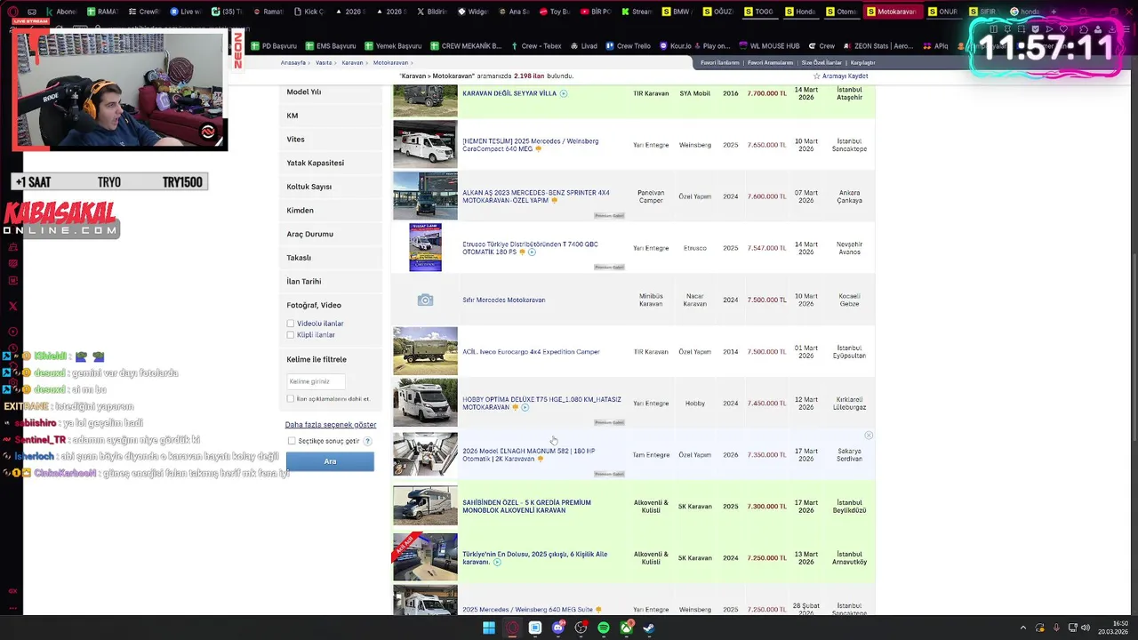This screenshot has height=640, width=1138.
Task: Open the EMS Başvuru bookmark
Action: click(330, 45)
